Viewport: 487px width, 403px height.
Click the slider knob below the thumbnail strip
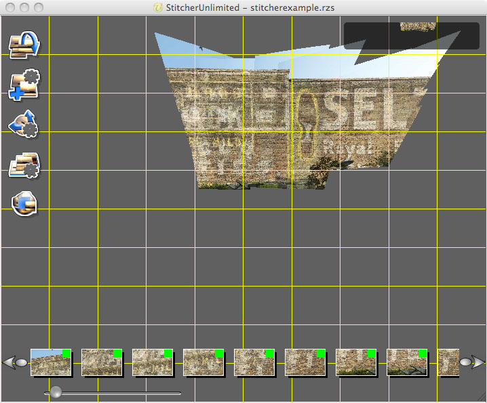click(56, 392)
